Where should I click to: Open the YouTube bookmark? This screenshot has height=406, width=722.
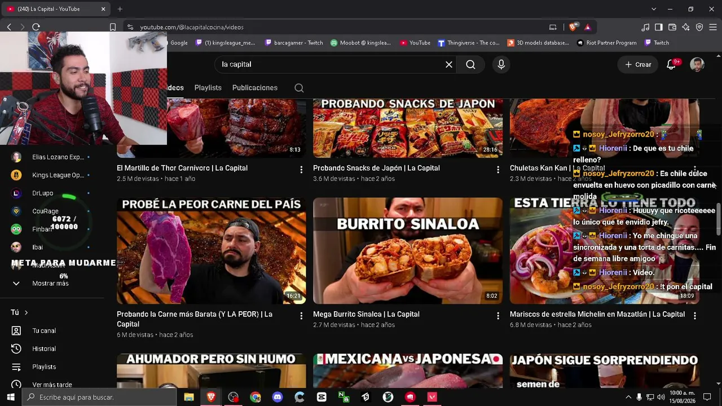tap(415, 43)
